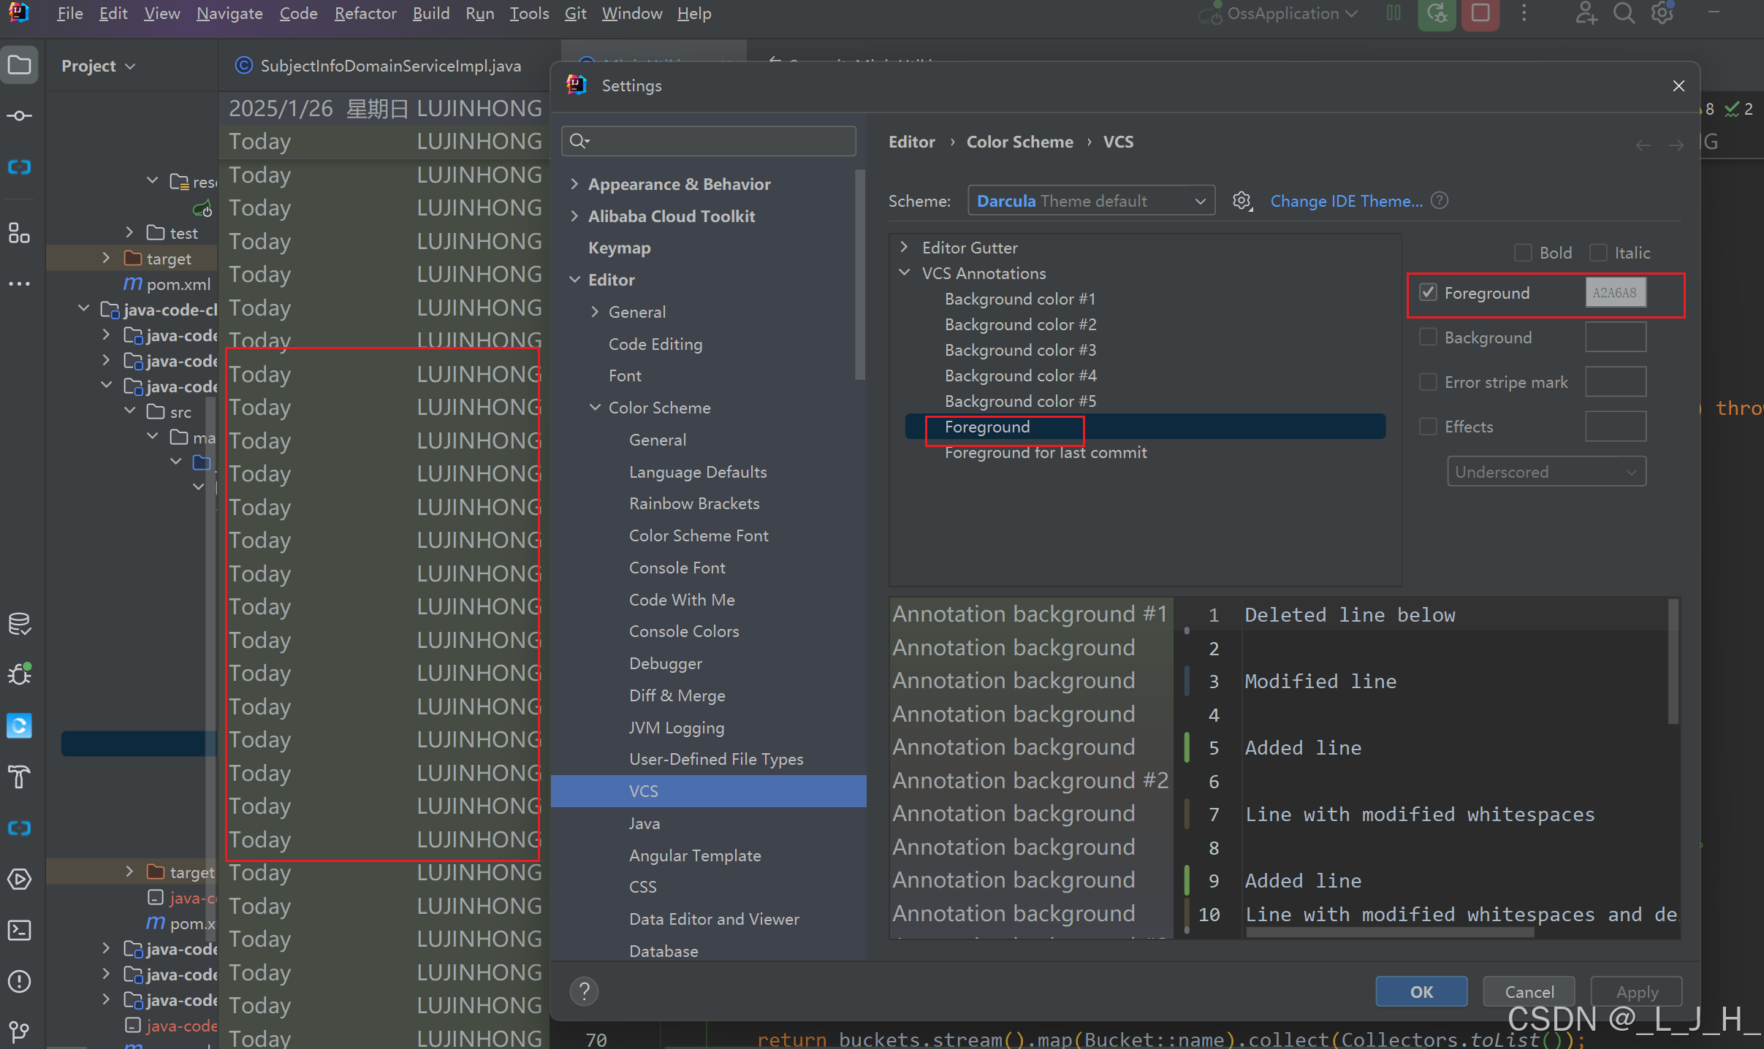Open the Refactor menu

click(x=365, y=13)
